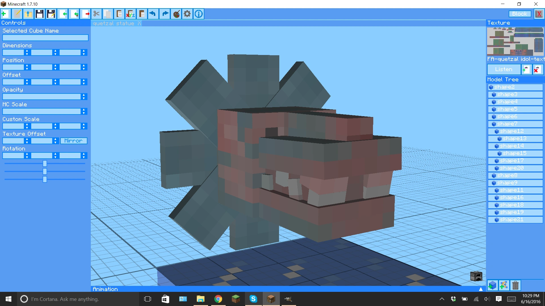Open the texture palette paint icon

tap(176, 14)
